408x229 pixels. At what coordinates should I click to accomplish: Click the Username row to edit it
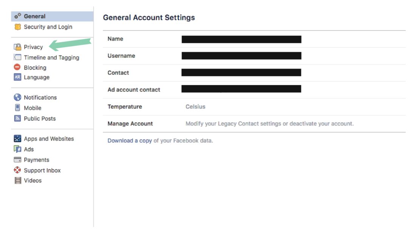[241, 55]
